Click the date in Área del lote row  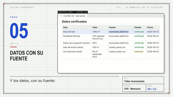point(153,32)
